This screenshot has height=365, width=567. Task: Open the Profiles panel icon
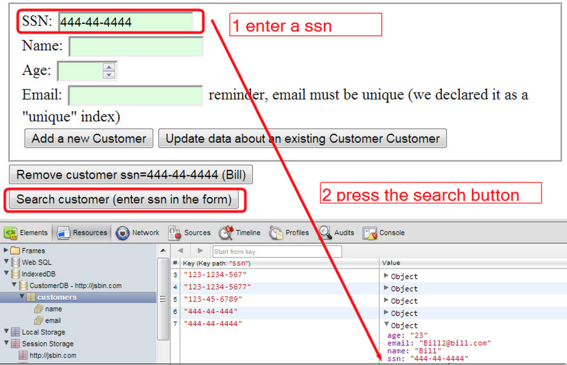pos(276,233)
